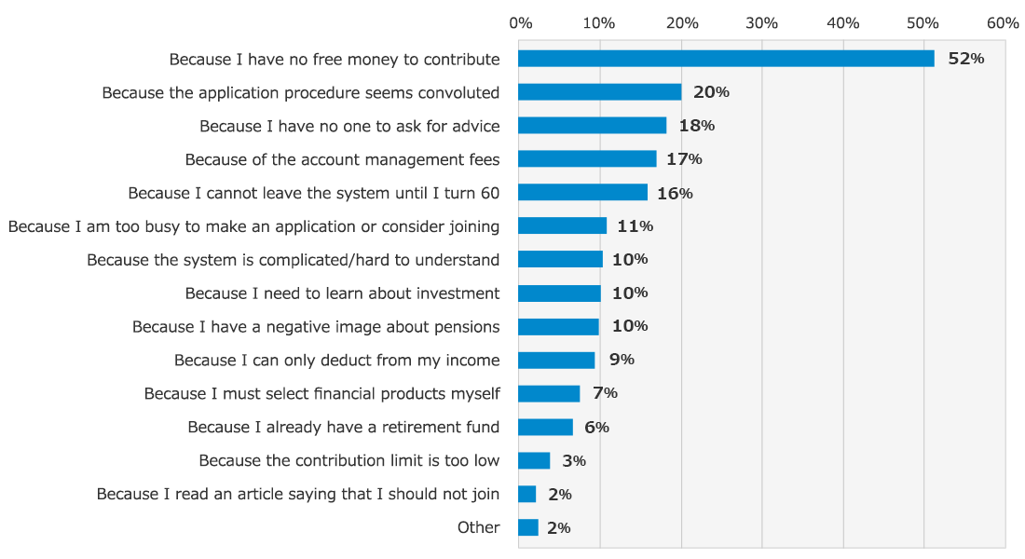Click the 'account management fees' category label

tap(342, 159)
